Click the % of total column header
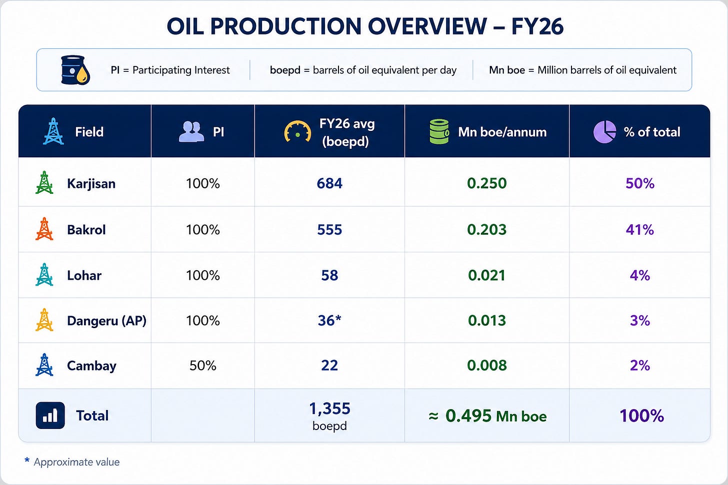 coord(652,132)
